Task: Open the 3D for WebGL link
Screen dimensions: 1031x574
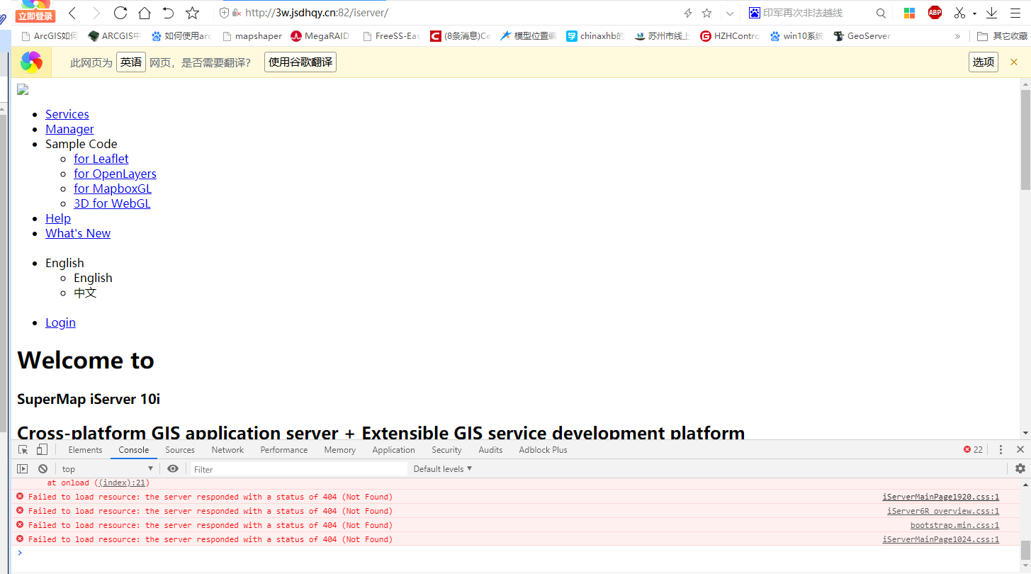Action: point(112,203)
